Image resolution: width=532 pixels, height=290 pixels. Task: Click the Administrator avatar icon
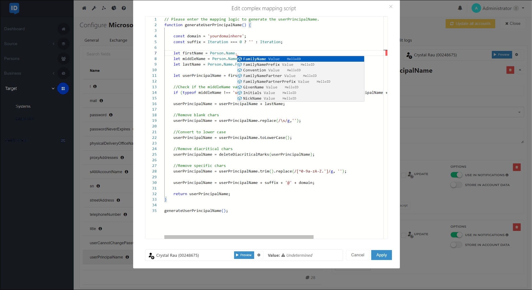(476, 8)
